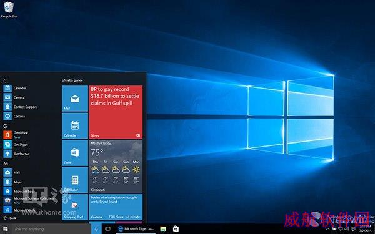Open the red News headline tile

click(x=116, y=112)
